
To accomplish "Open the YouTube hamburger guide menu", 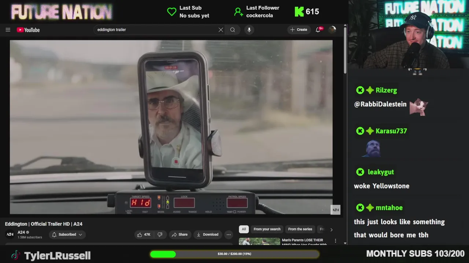I will click(x=8, y=30).
